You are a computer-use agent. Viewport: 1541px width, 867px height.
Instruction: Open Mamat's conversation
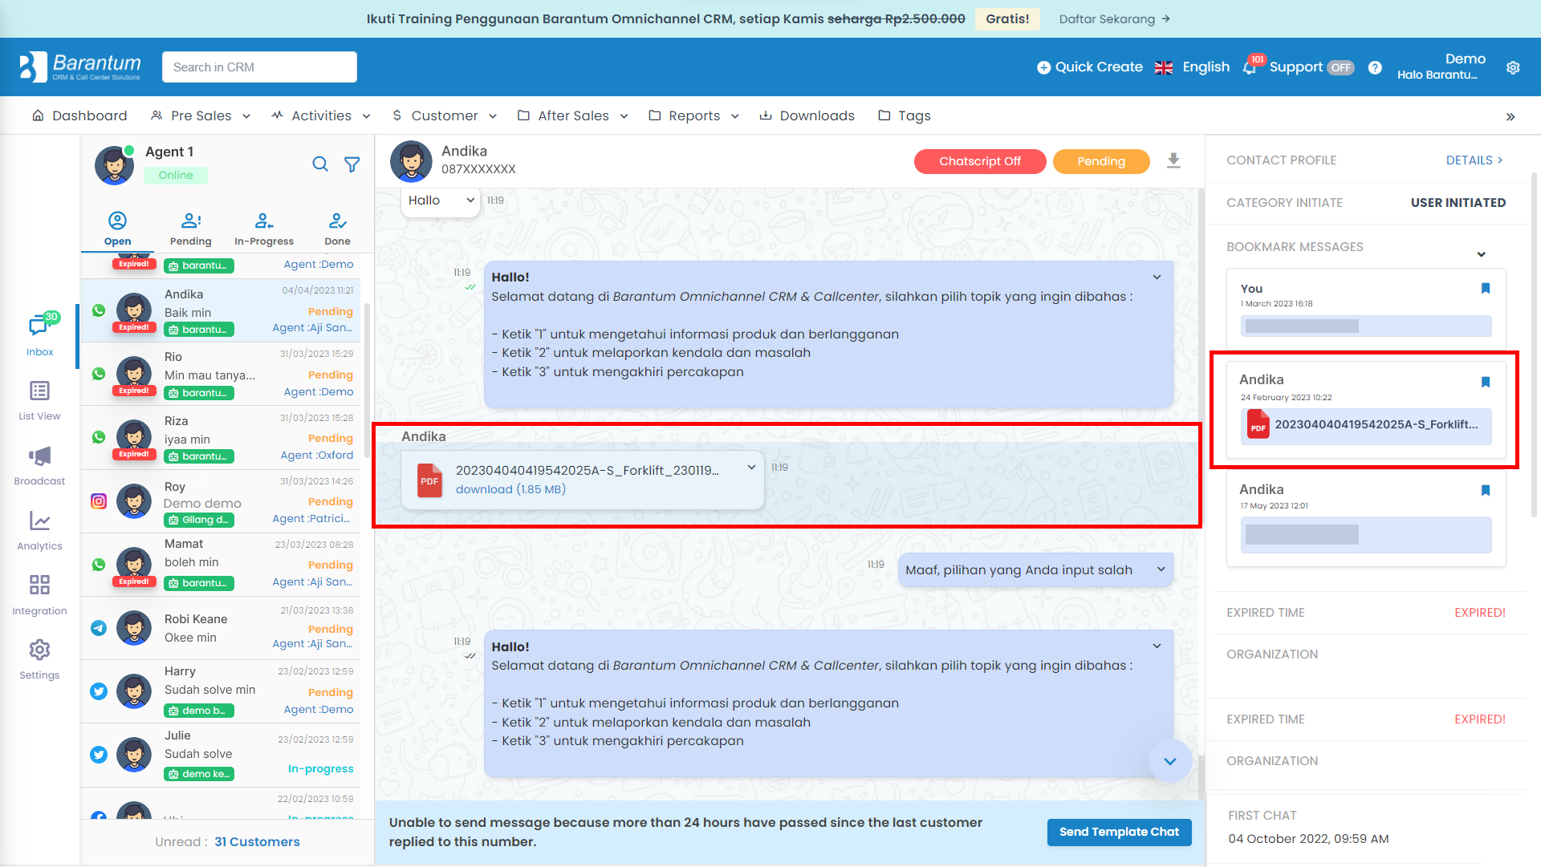pyautogui.click(x=221, y=565)
